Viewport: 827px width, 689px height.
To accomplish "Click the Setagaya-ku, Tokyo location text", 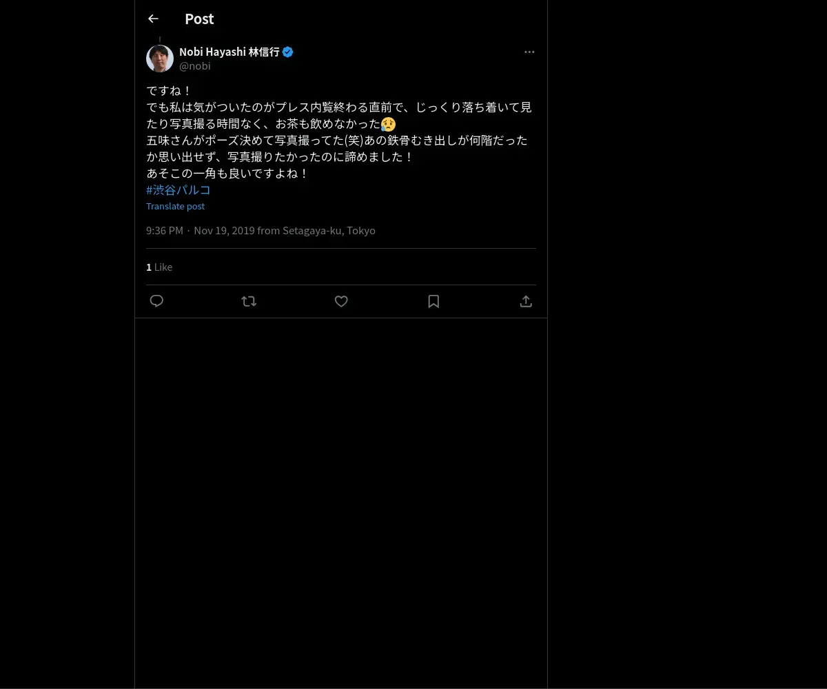I will click(329, 230).
